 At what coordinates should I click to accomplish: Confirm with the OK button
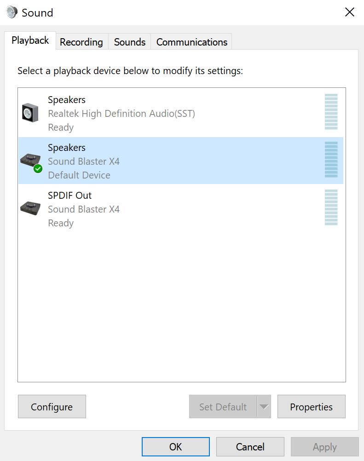click(175, 447)
